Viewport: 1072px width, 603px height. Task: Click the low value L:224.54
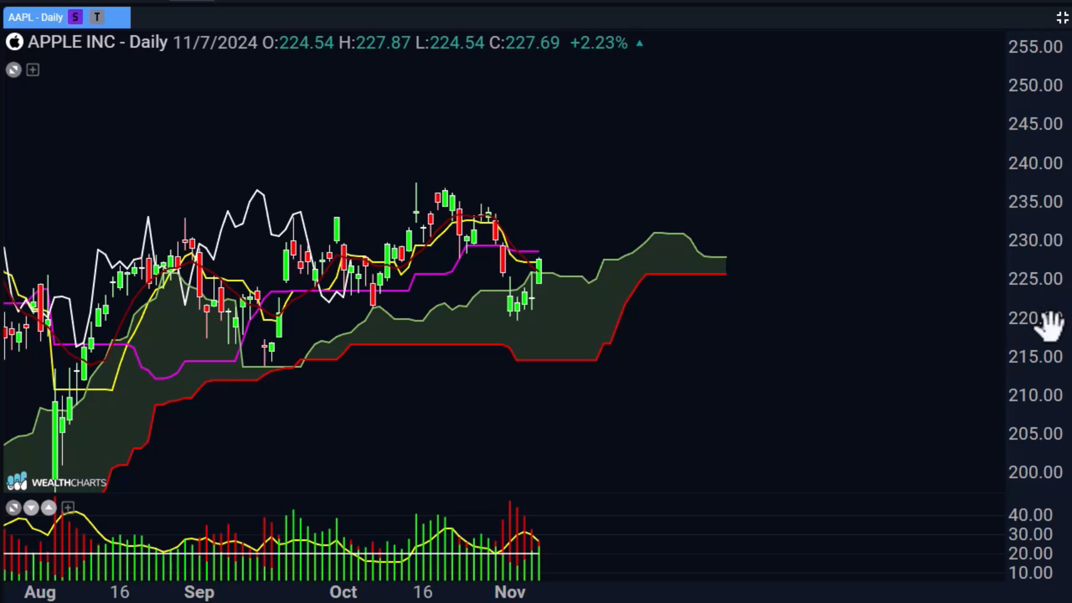[449, 43]
